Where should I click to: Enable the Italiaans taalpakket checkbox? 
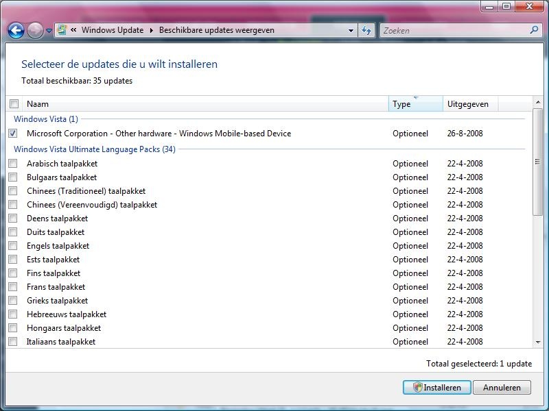pyautogui.click(x=13, y=341)
